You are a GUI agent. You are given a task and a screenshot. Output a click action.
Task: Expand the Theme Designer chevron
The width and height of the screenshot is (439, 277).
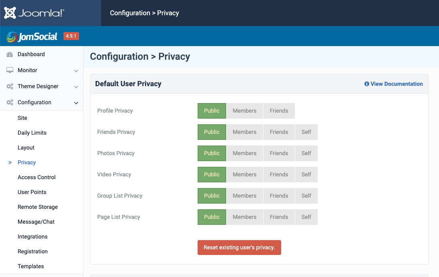(76, 87)
